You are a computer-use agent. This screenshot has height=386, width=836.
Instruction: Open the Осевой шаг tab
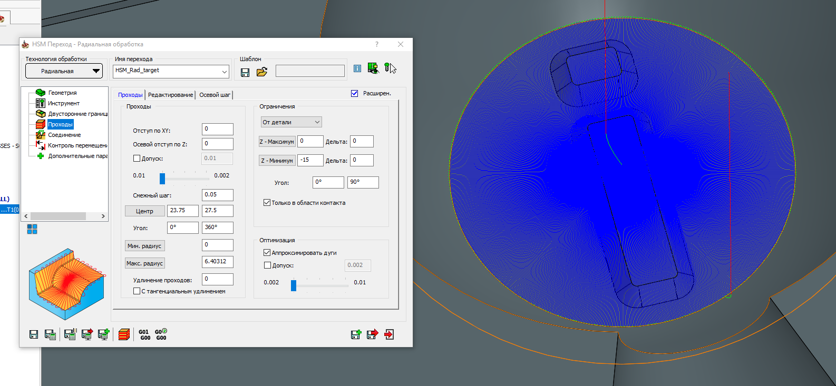(x=215, y=95)
